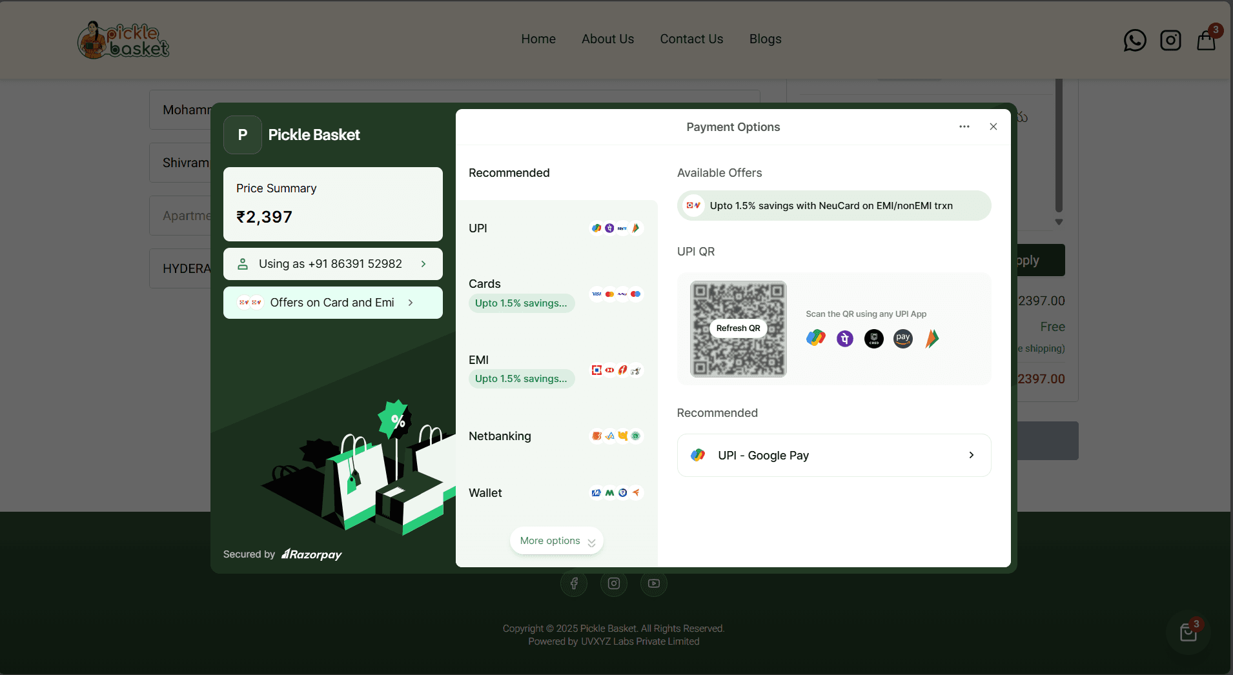Click Google Pay logo in recommended row

coord(698,455)
